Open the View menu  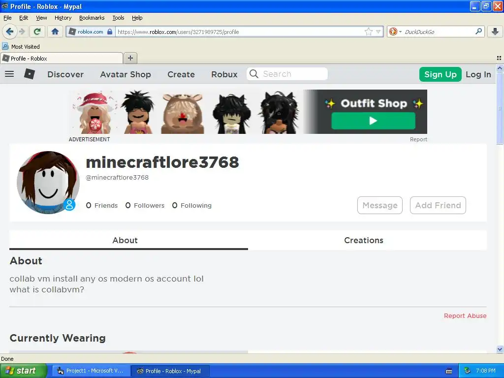click(41, 18)
